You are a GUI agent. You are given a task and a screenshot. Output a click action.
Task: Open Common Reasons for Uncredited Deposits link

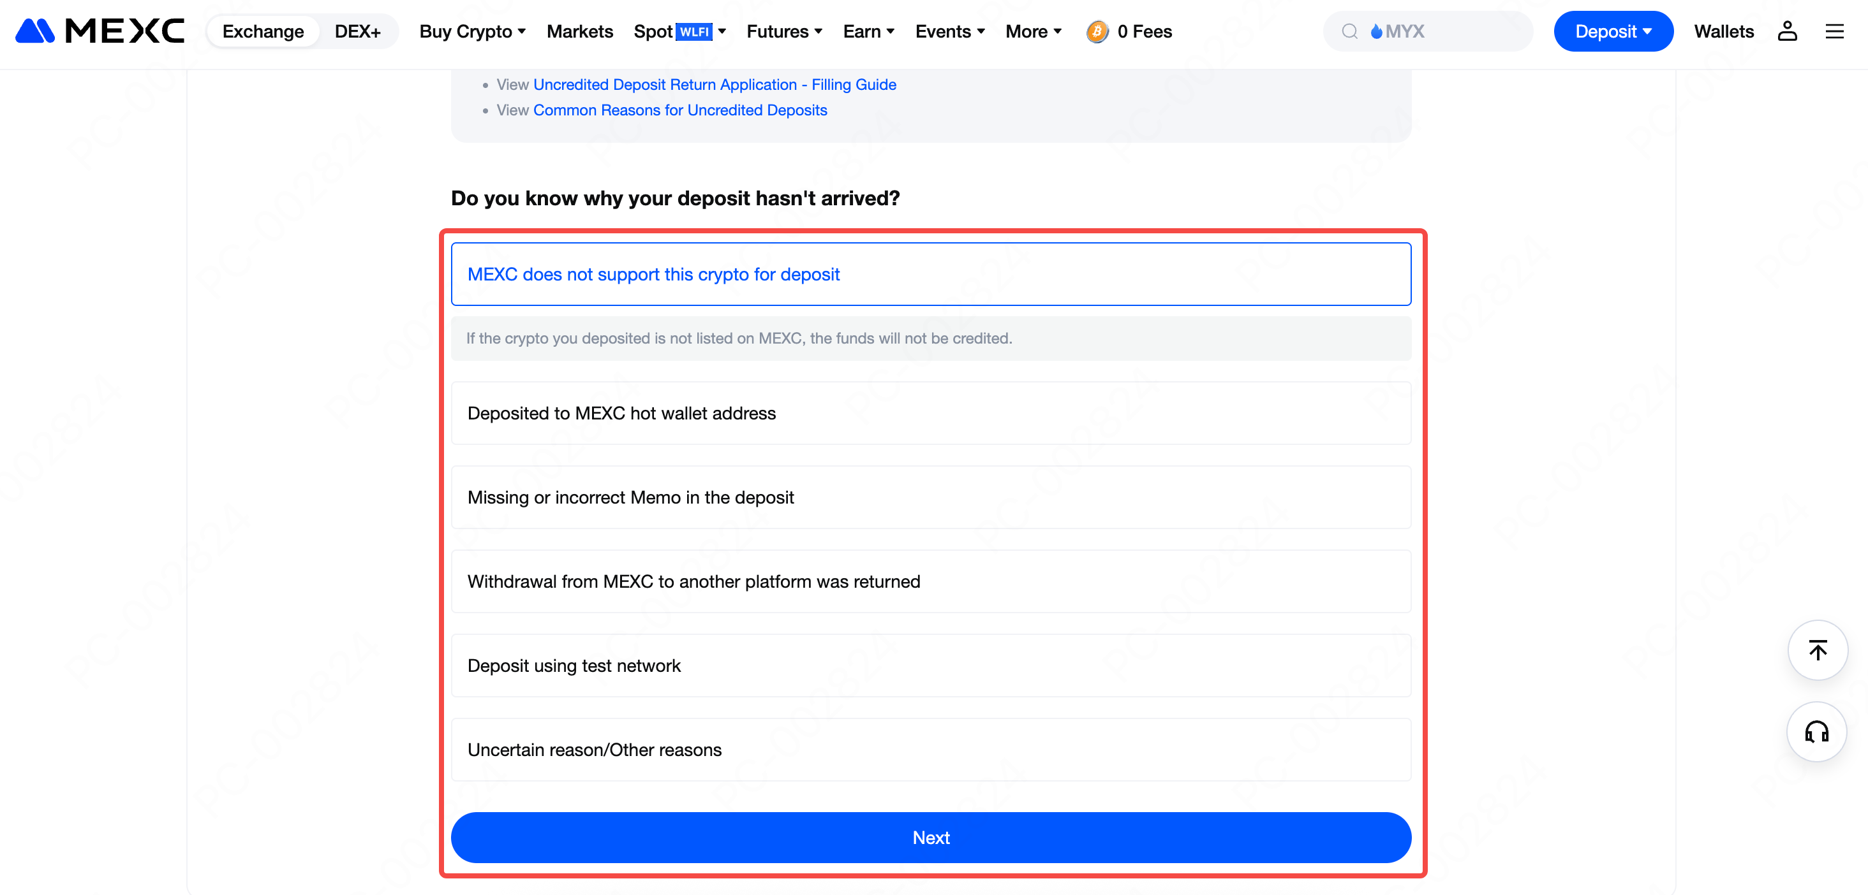point(679,110)
